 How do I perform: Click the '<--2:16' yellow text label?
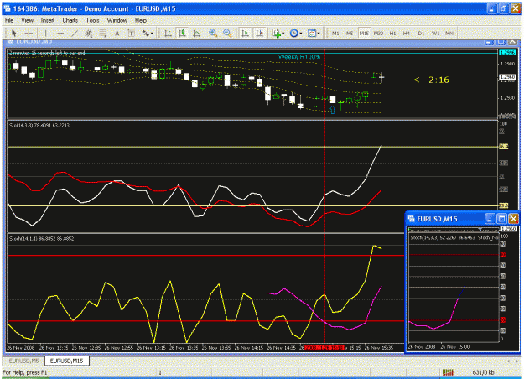tap(432, 80)
